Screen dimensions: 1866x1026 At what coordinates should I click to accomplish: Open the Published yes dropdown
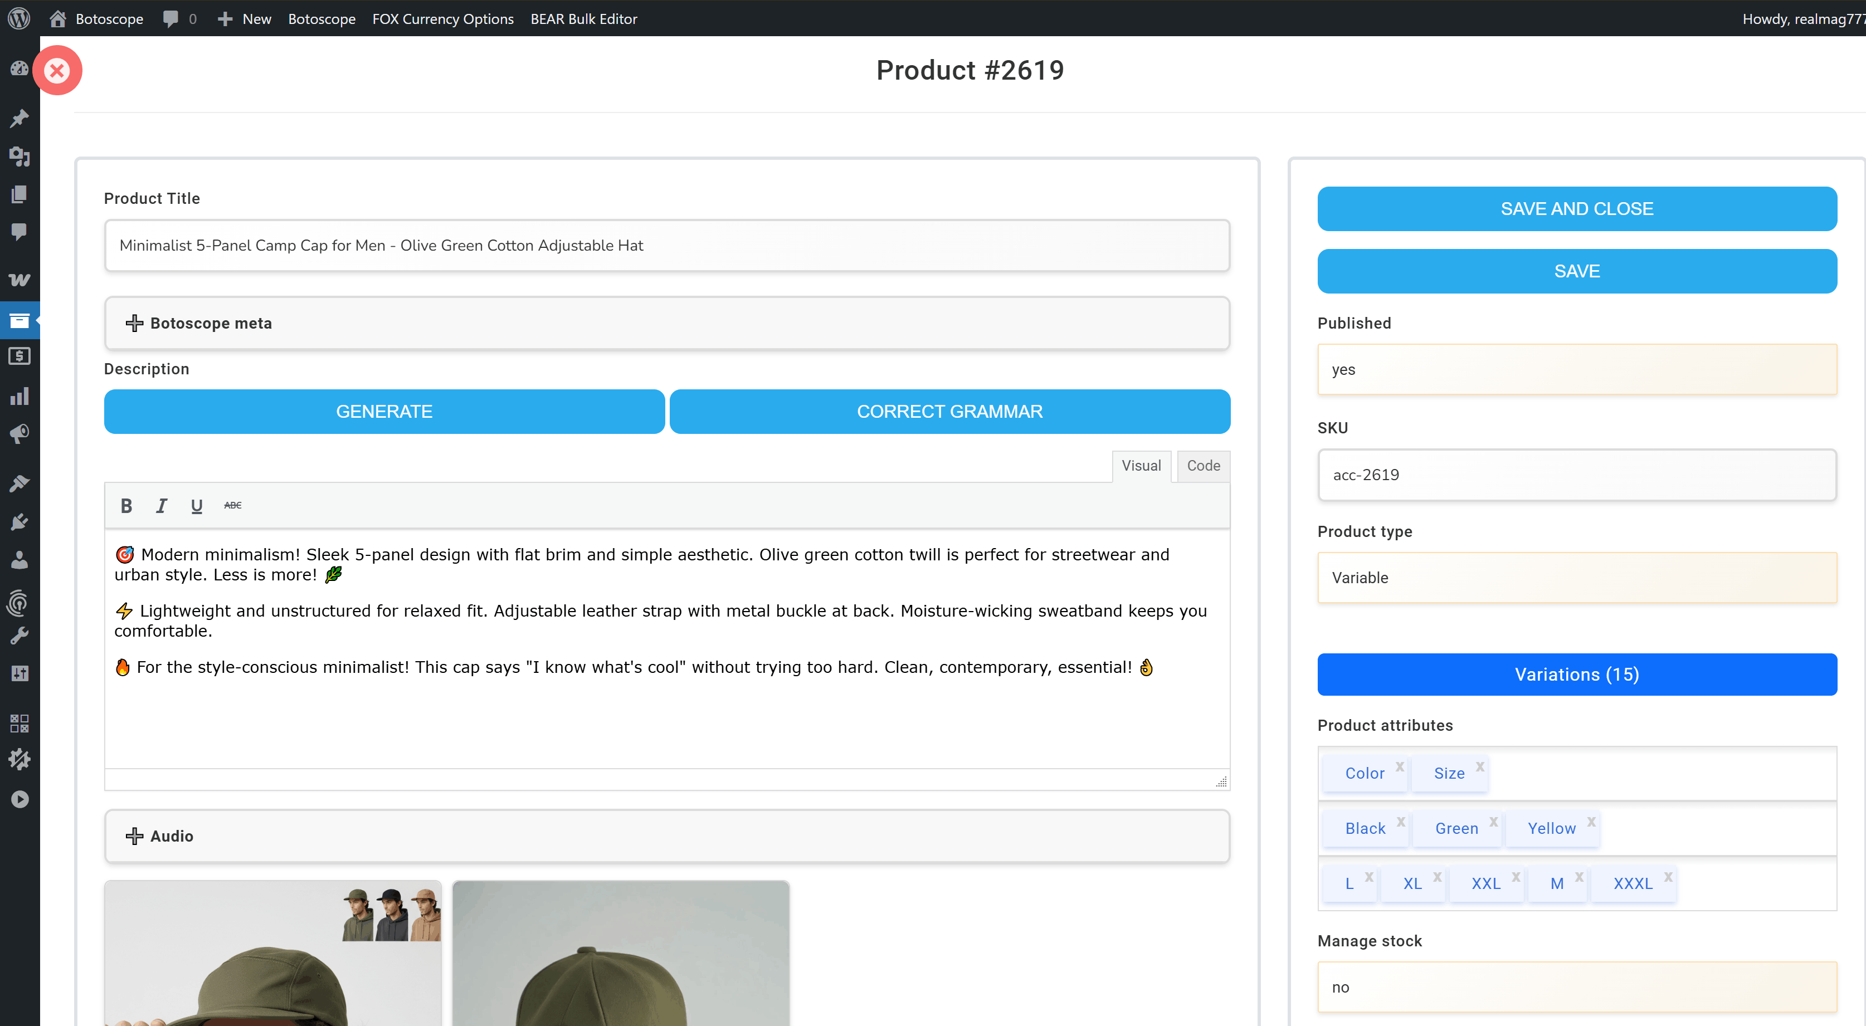(1576, 369)
